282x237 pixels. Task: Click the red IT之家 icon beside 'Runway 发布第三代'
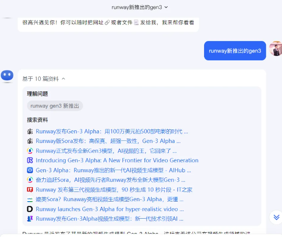[x=30, y=190]
